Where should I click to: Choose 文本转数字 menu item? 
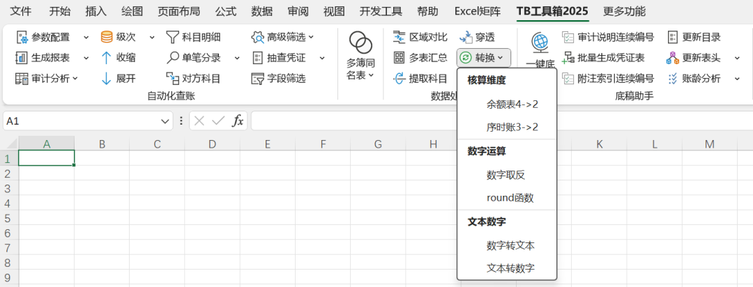pos(507,268)
